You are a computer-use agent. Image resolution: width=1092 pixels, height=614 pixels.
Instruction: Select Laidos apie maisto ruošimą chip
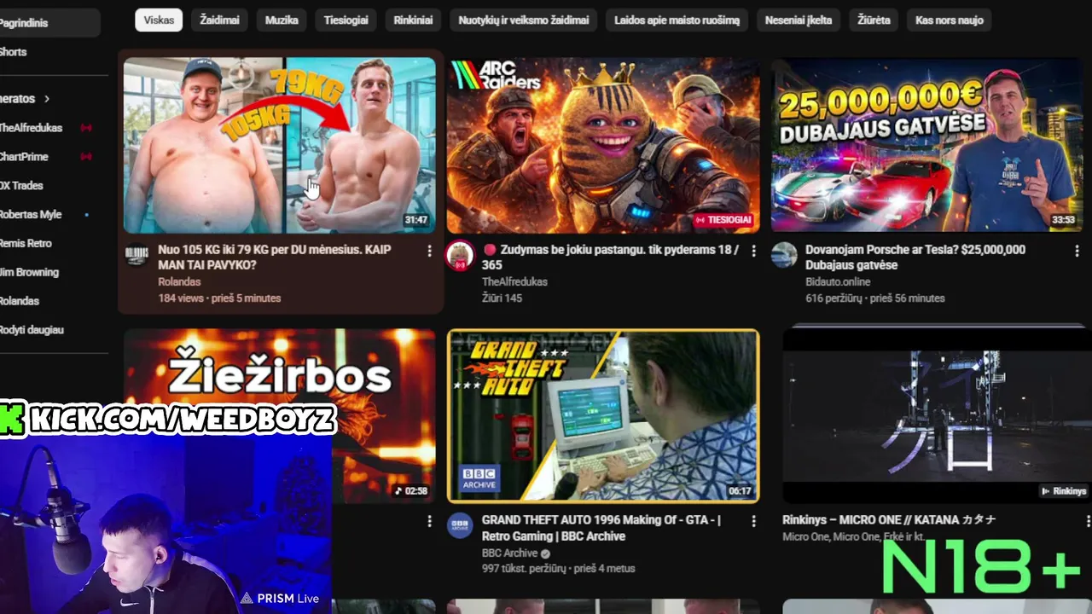coord(677,20)
